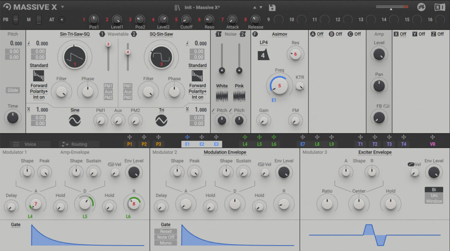Click the Note Off button in Modulator 2
The height and width of the screenshot is (251, 450).
point(165,237)
